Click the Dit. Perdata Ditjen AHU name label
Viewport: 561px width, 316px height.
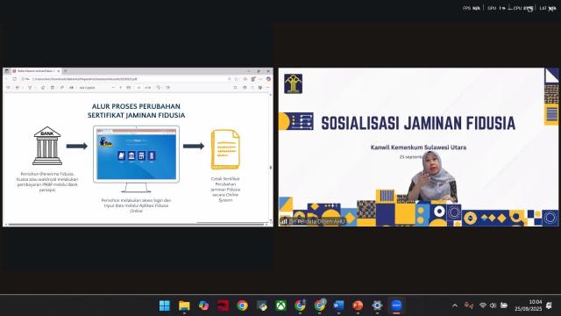point(316,221)
